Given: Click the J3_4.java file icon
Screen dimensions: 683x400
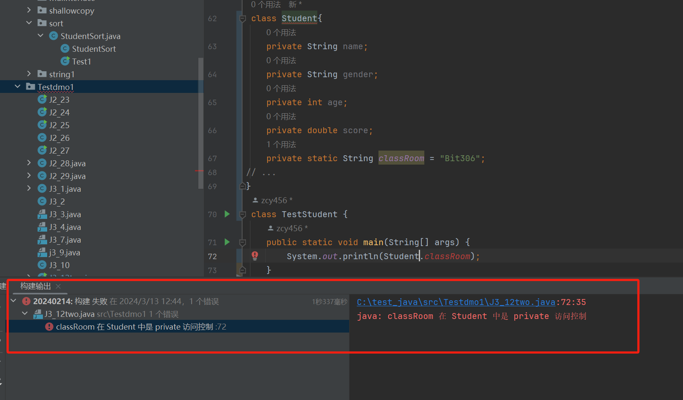Looking at the screenshot, I should pos(42,227).
